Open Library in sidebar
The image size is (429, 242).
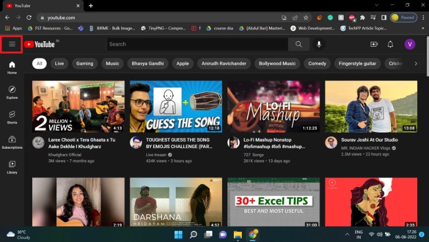click(12, 167)
